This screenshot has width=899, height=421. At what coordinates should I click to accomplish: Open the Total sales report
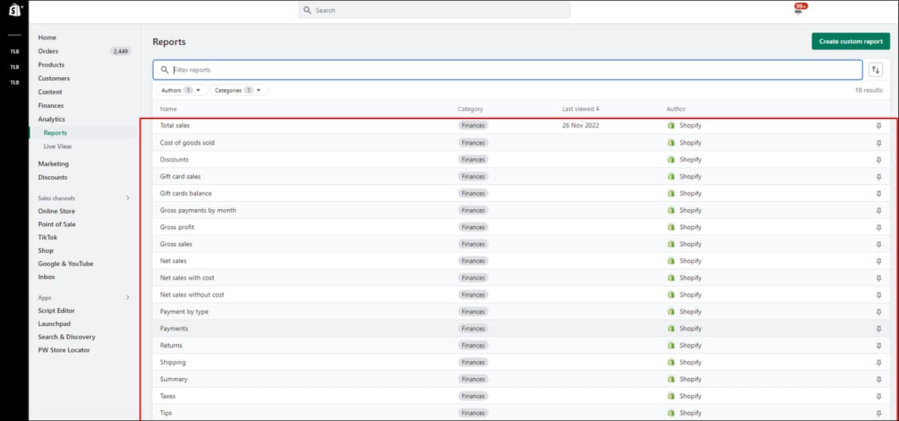pyautogui.click(x=175, y=126)
